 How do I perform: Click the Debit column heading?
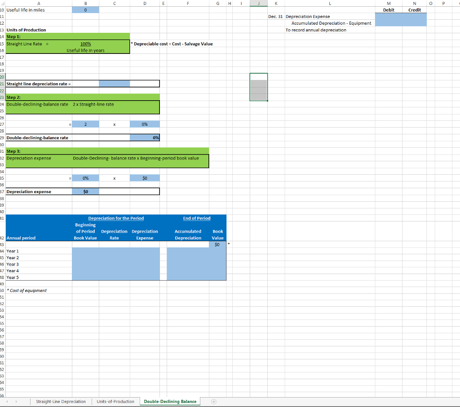[389, 10]
